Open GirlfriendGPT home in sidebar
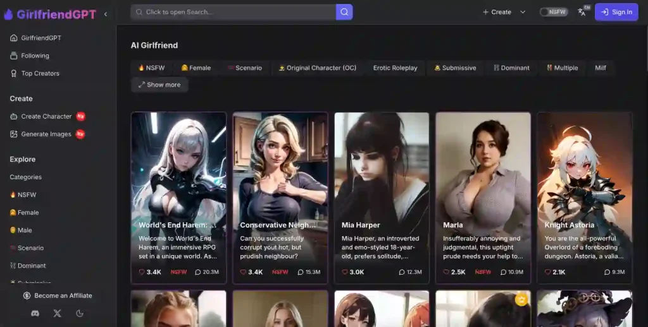 click(35, 38)
